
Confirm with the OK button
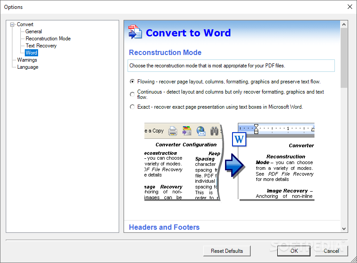(294, 251)
